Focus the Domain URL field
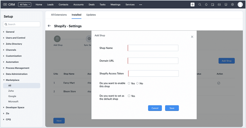This screenshot has height=128, width=246. (153, 61)
